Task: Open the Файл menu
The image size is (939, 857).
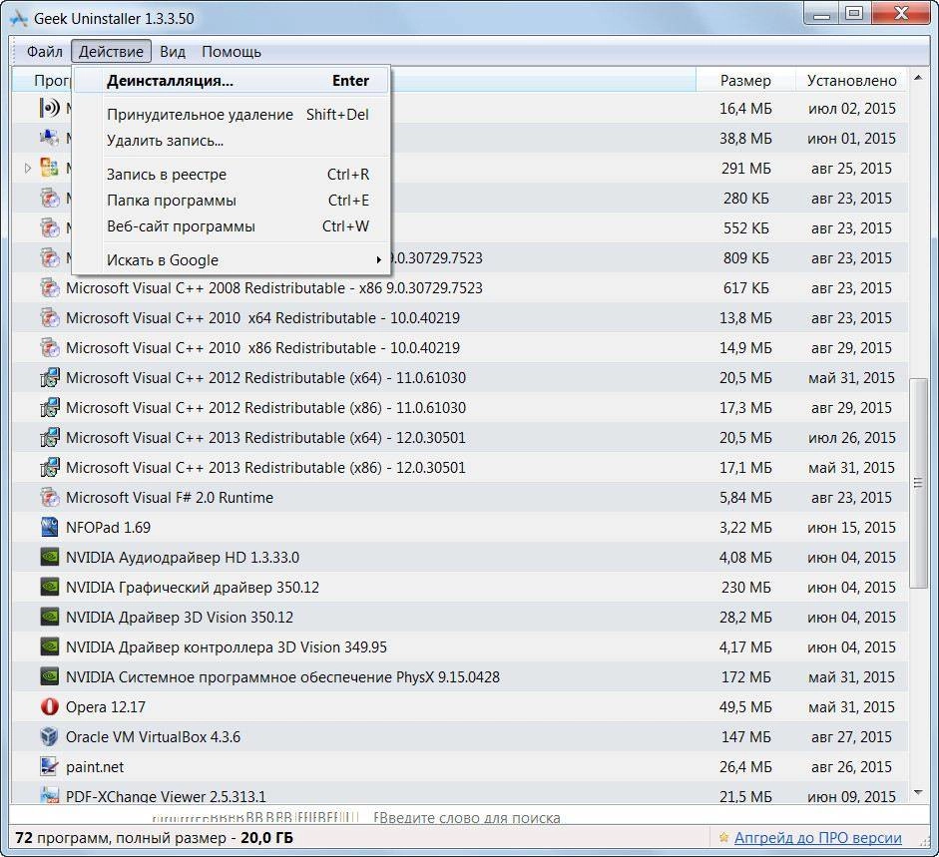Action: pyautogui.click(x=44, y=52)
